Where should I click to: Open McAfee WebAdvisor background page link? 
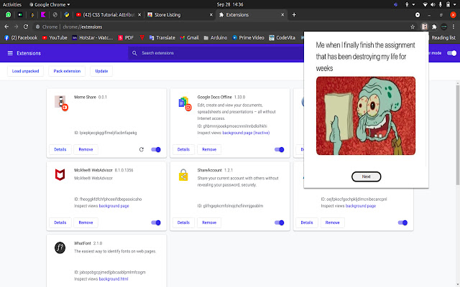(114, 206)
